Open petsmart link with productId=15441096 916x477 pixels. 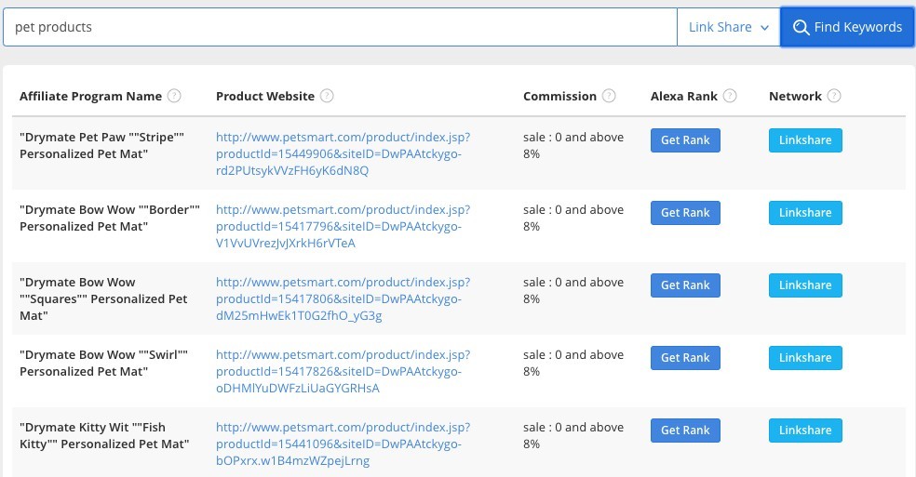pos(343,444)
